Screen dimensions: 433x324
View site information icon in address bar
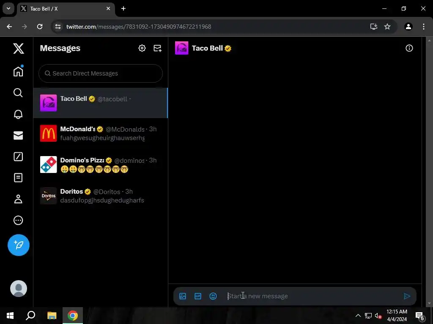click(58, 27)
